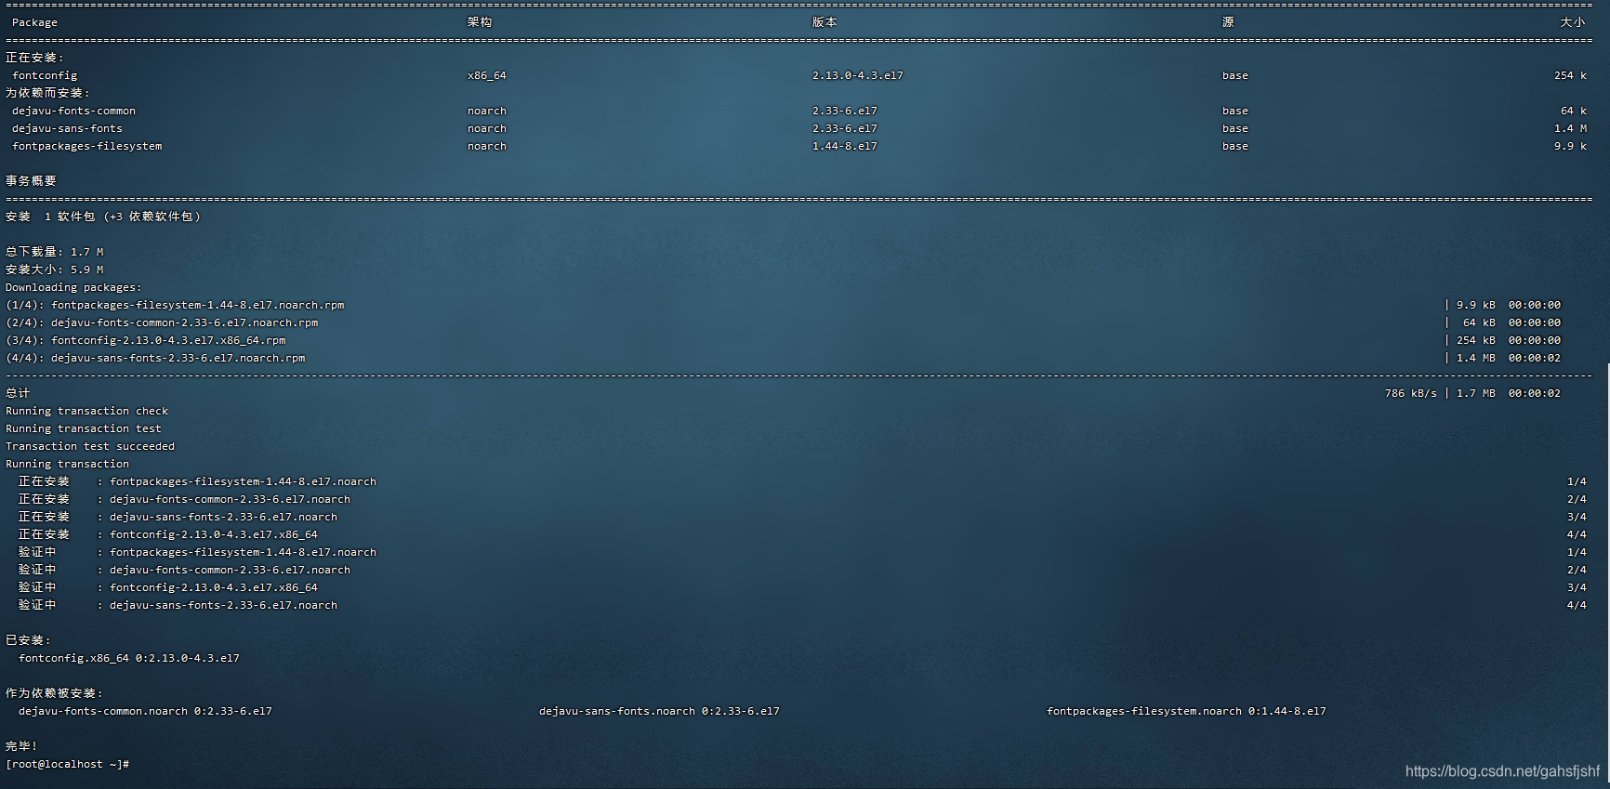Image resolution: width=1610 pixels, height=789 pixels.
Task: Click 'Transaction test succeeded' line
Action: pyautogui.click(x=90, y=446)
